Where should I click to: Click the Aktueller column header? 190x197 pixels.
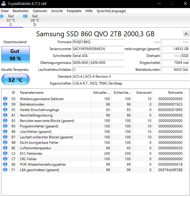(101, 93)
